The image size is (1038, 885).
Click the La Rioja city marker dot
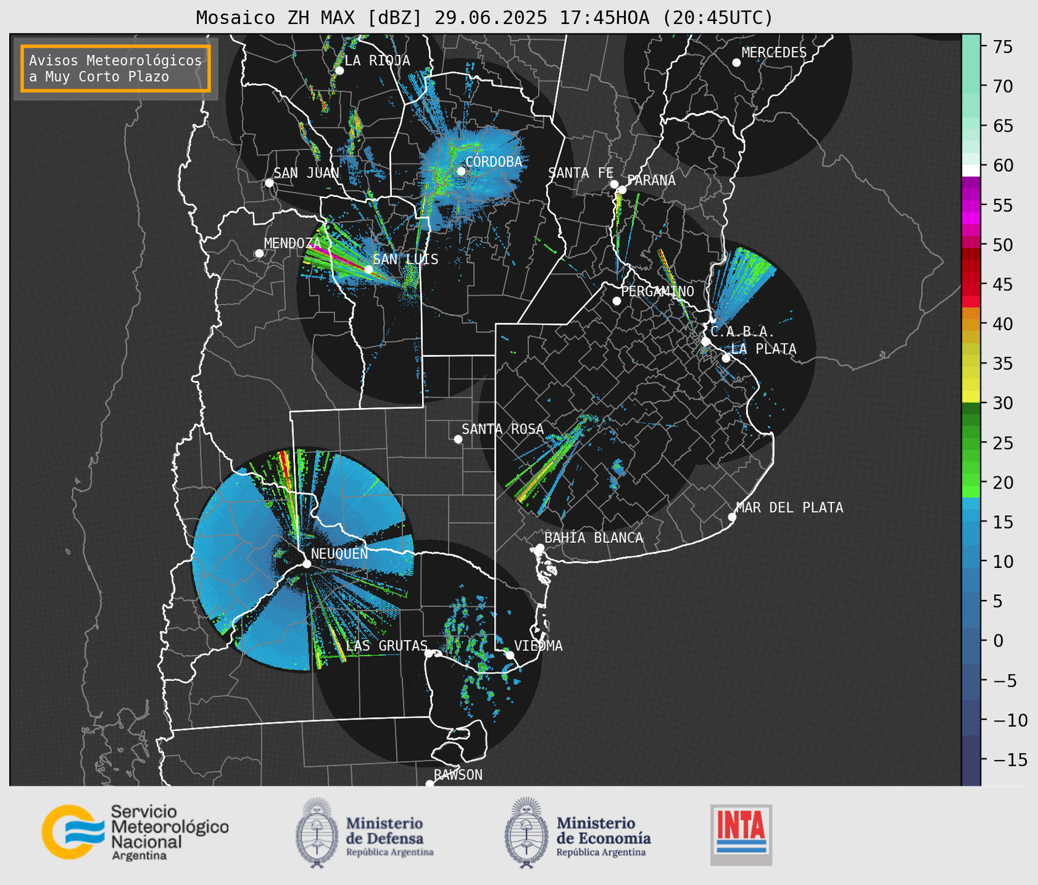click(x=339, y=71)
